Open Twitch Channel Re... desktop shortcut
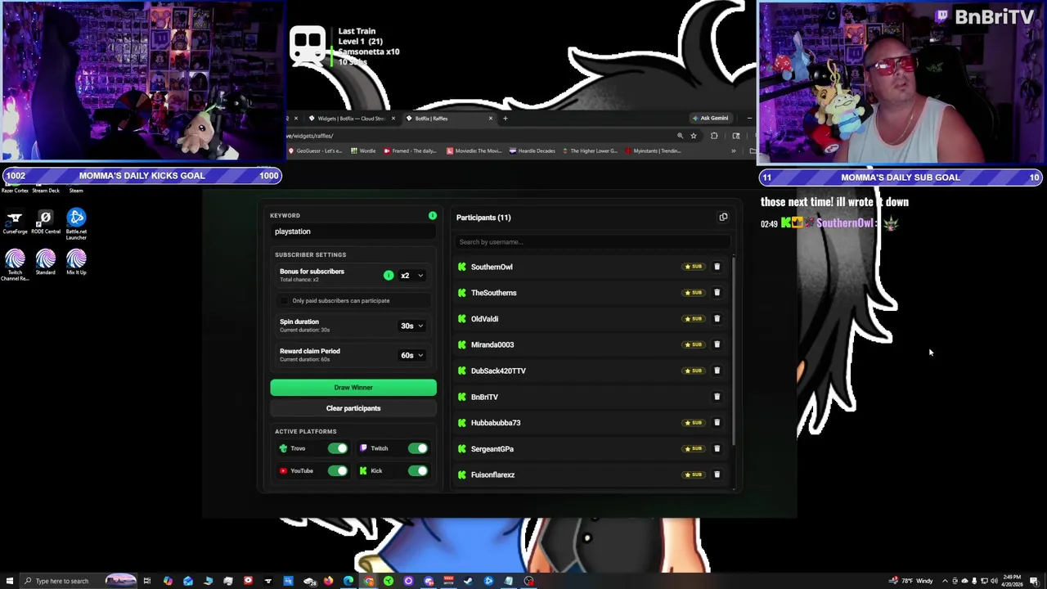Viewport: 1047px width, 589px height. (15, 266)
